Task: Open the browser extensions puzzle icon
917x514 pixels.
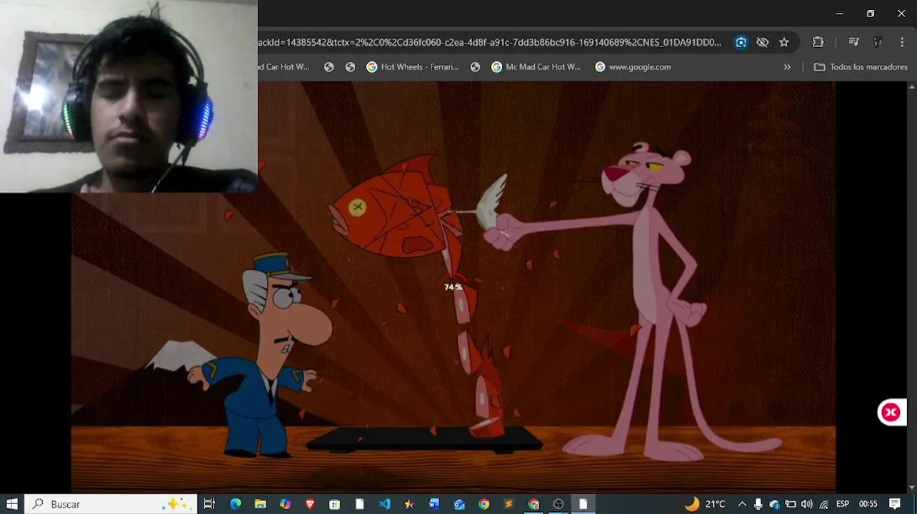Action: (818, 42)
